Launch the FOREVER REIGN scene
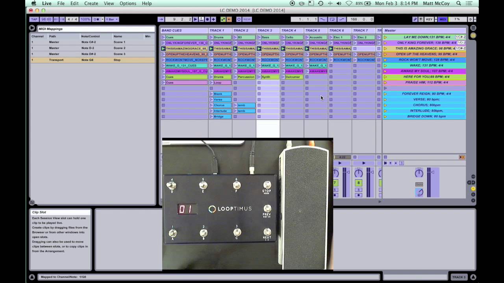Image resolution: width=504 pixels, height=283 pixels. (x=385, y=94)
